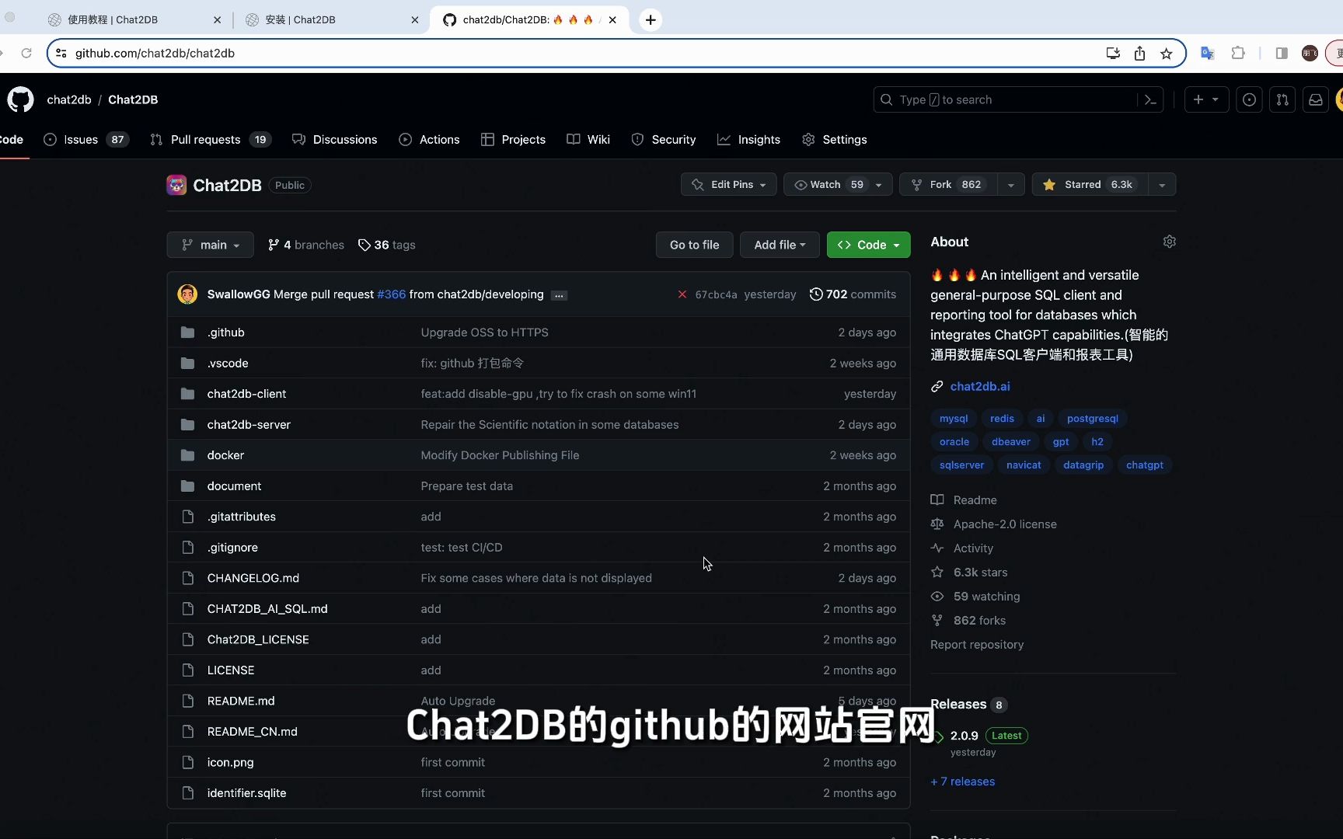Image resolution: width=1343 pixels, height=839 pixels.
Task: Expand the Starred lists arrow
Action: tap(1162, 185)
